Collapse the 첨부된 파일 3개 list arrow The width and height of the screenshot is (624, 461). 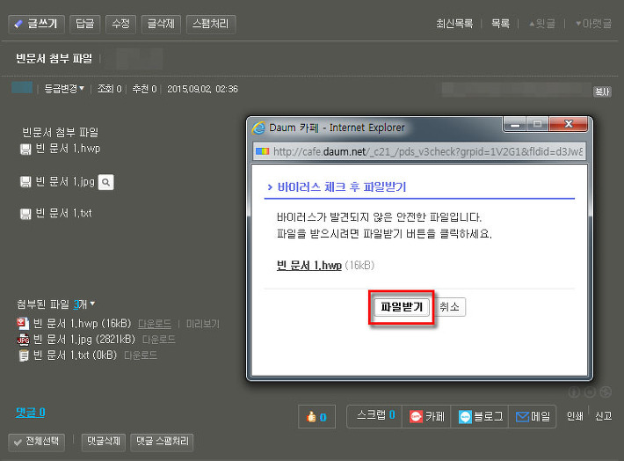pos(93,304)
